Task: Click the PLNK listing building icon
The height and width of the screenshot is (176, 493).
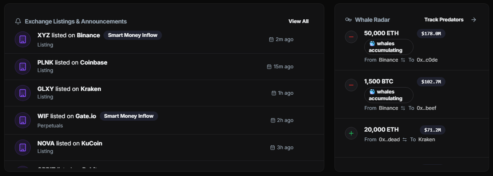Action: click(x=23, y=67)
